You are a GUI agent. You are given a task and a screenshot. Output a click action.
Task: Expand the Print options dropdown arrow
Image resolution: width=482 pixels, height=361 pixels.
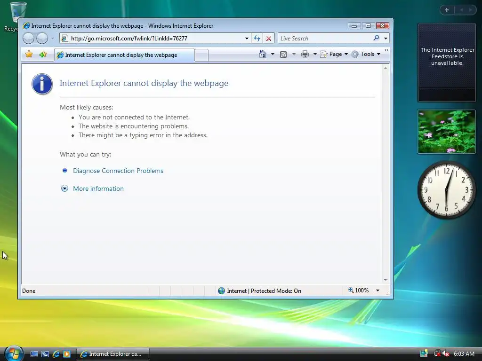pos(315,54)
